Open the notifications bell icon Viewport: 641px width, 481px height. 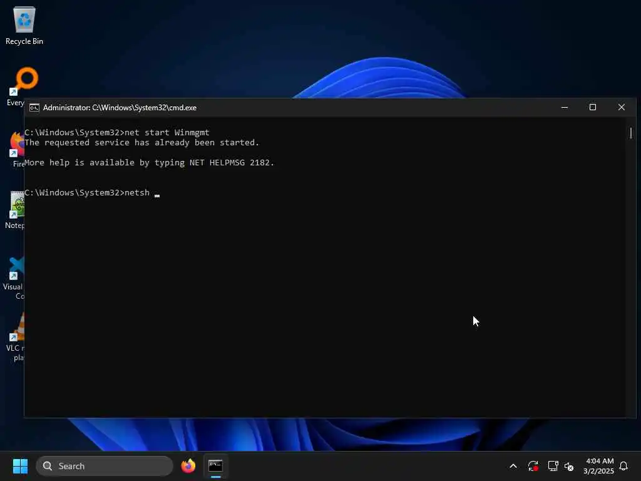coord(623,466)
